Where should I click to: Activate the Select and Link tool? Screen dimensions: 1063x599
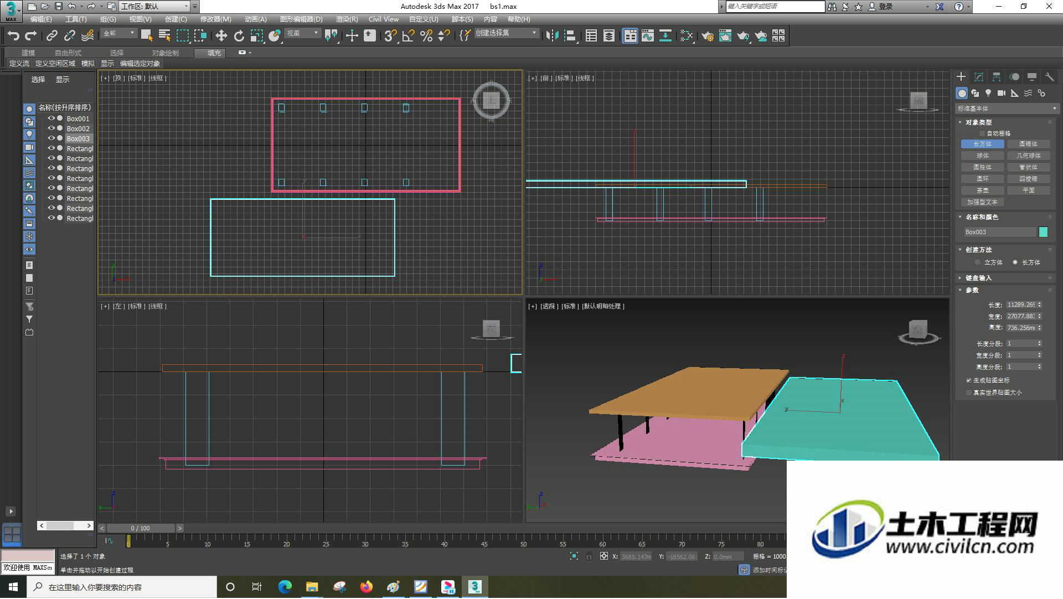pos(51,36)
